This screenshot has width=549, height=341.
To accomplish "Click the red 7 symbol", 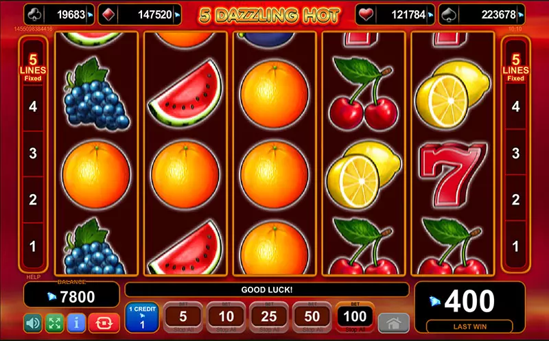I will [x=453, y=175].
